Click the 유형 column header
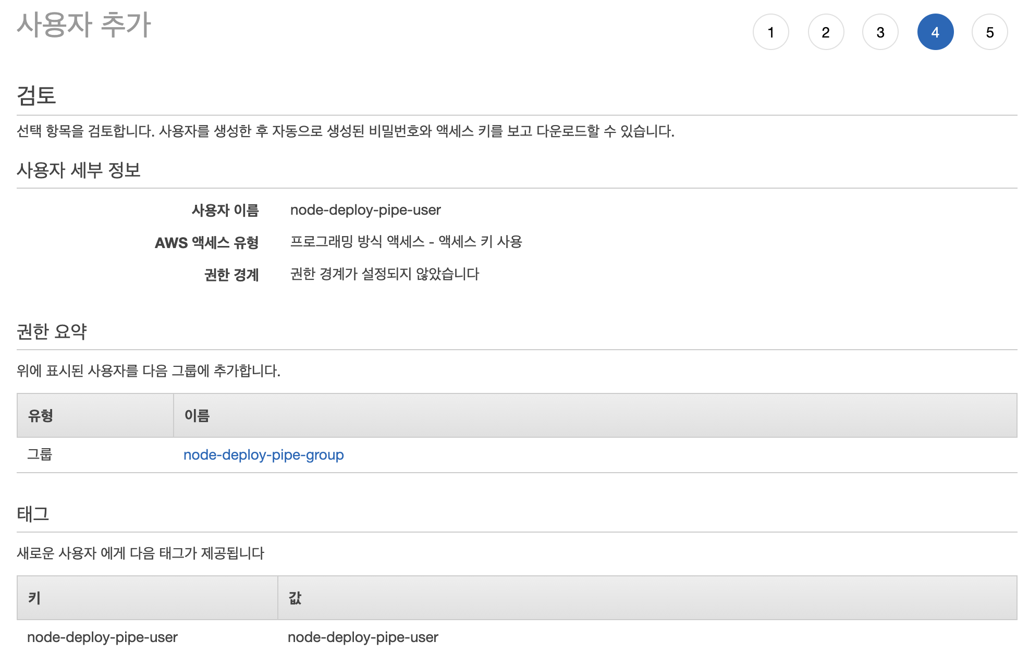The width and height of the screenshot is (1029, 666). (41, 415)
